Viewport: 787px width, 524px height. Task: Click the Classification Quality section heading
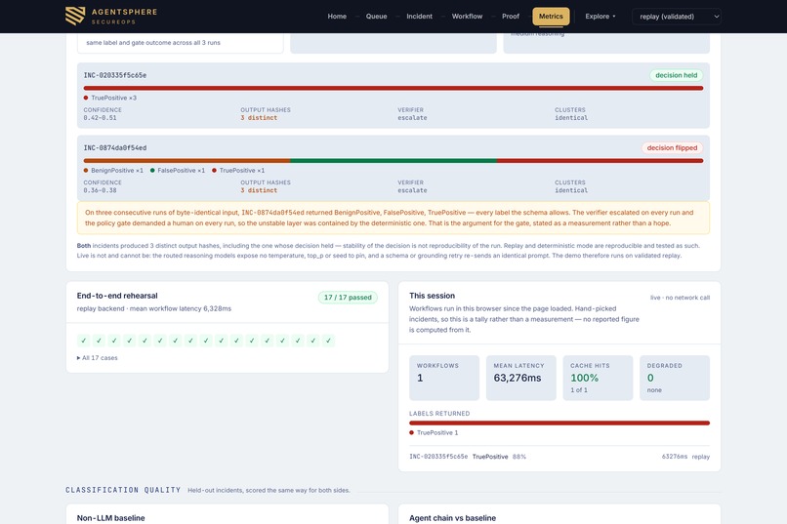[x=123, y=490]
